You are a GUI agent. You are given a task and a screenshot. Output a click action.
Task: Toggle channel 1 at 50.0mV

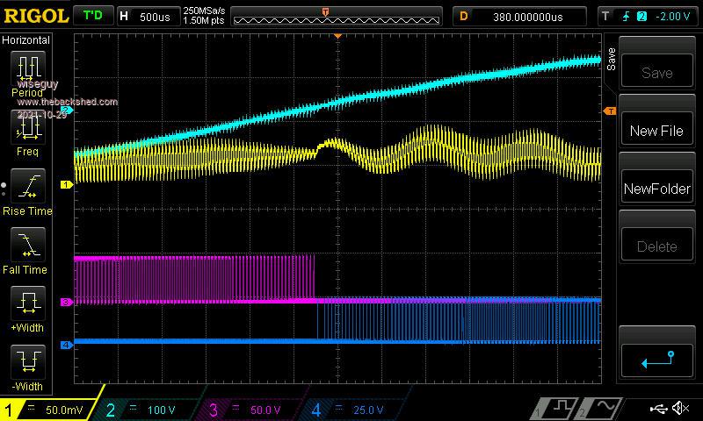[51, 410]
